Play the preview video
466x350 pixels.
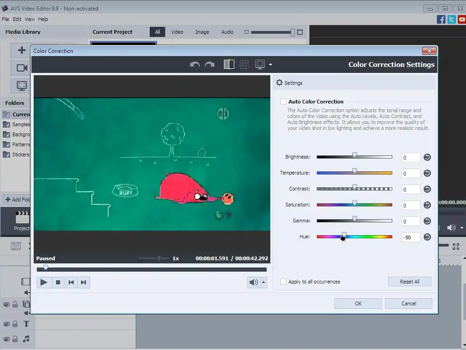click(44, 283)
